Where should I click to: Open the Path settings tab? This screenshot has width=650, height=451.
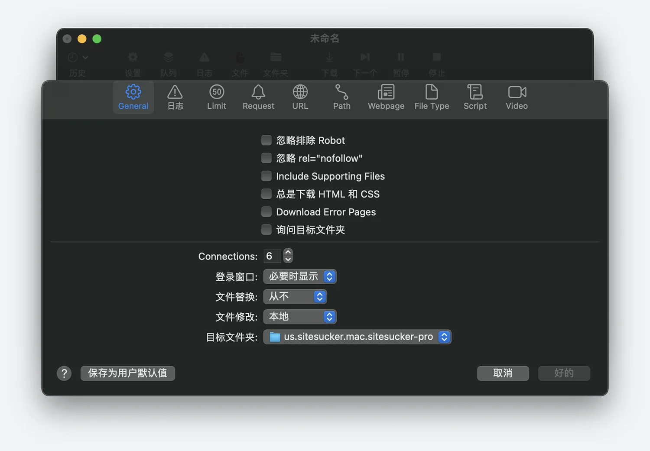pyautogui.click(x=341, y=97)
